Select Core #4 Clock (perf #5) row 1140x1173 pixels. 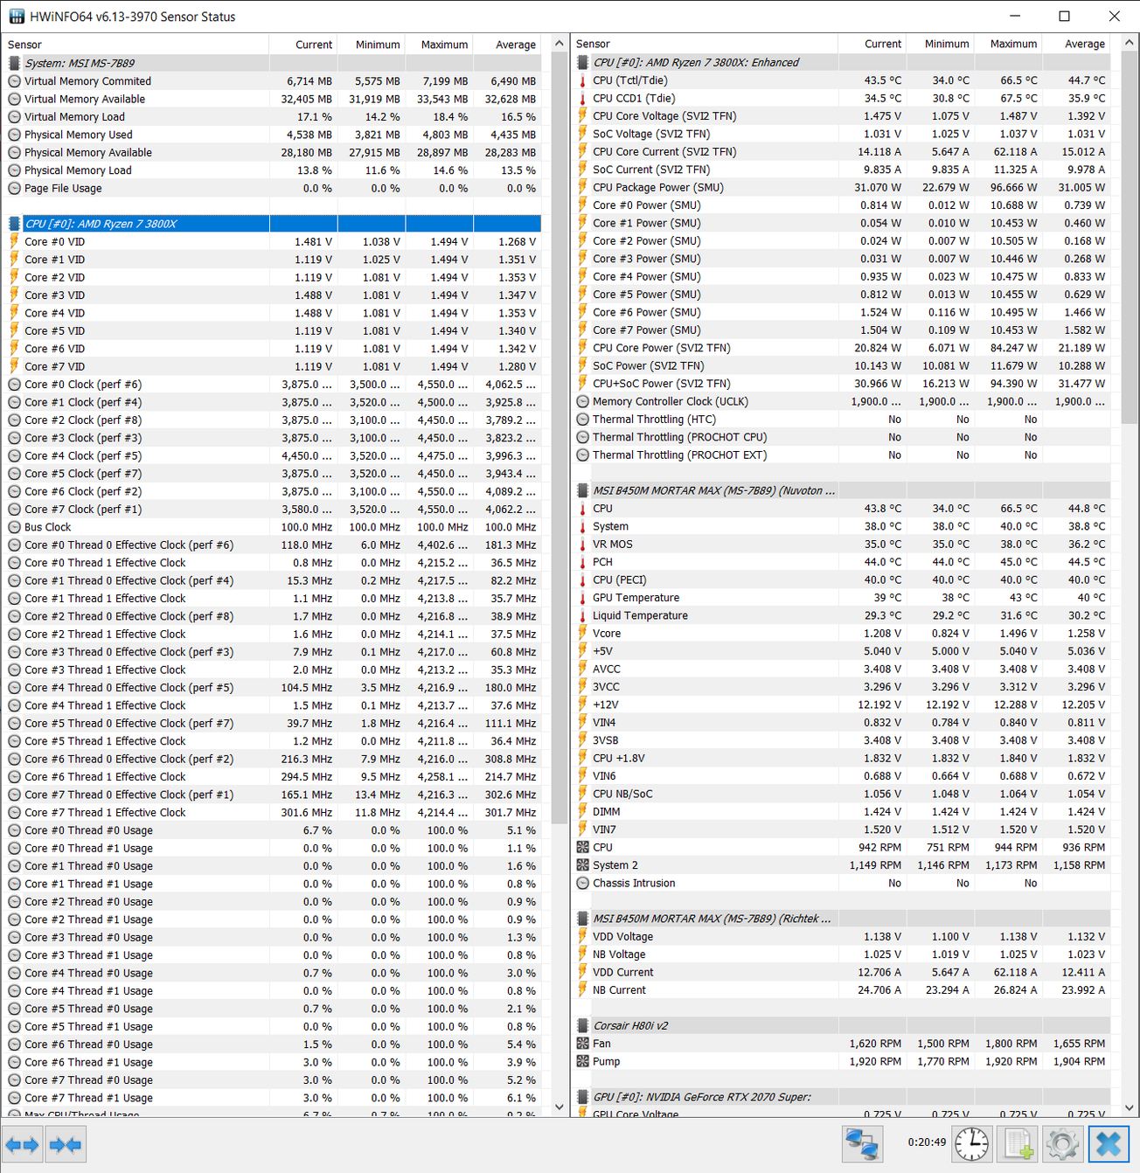click(x=273, y=455)
